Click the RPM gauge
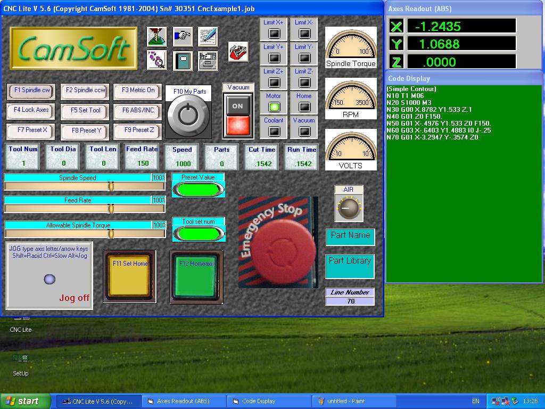 (351, 99)
